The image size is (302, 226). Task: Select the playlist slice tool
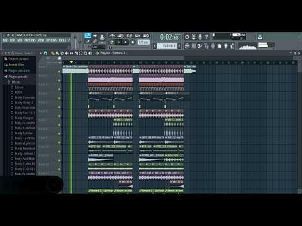76,53
